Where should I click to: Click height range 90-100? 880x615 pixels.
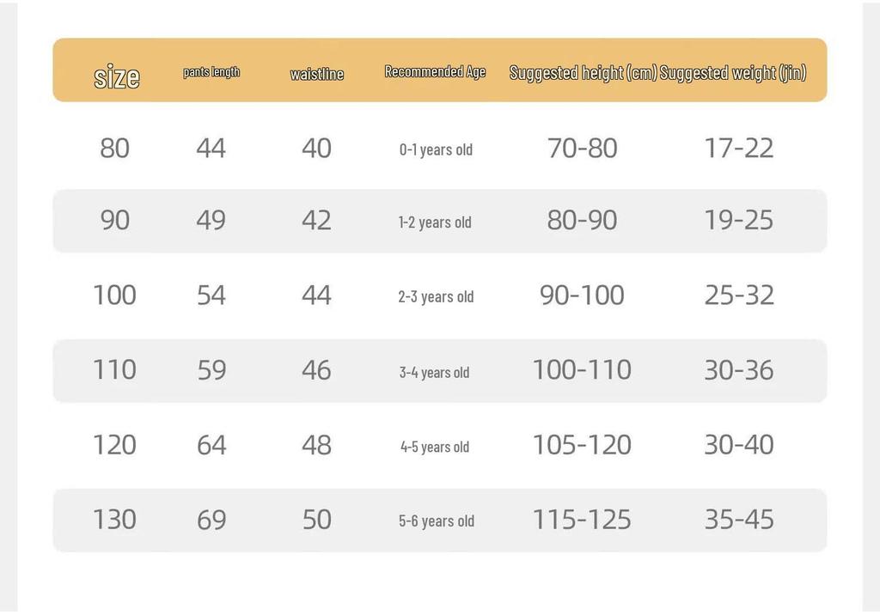[582, 295]
